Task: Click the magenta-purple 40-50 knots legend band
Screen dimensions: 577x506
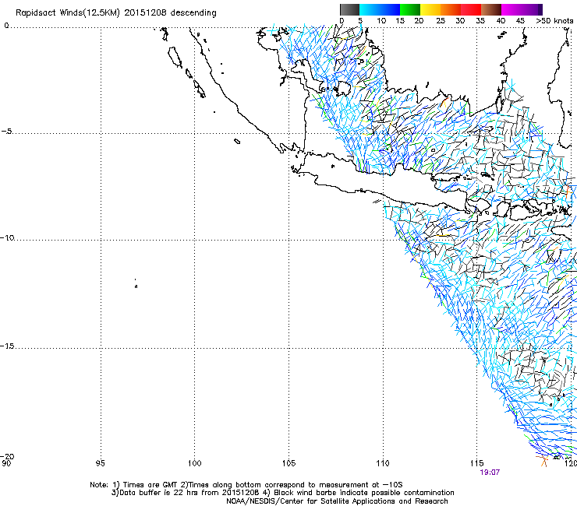Action: coord(522,9)
